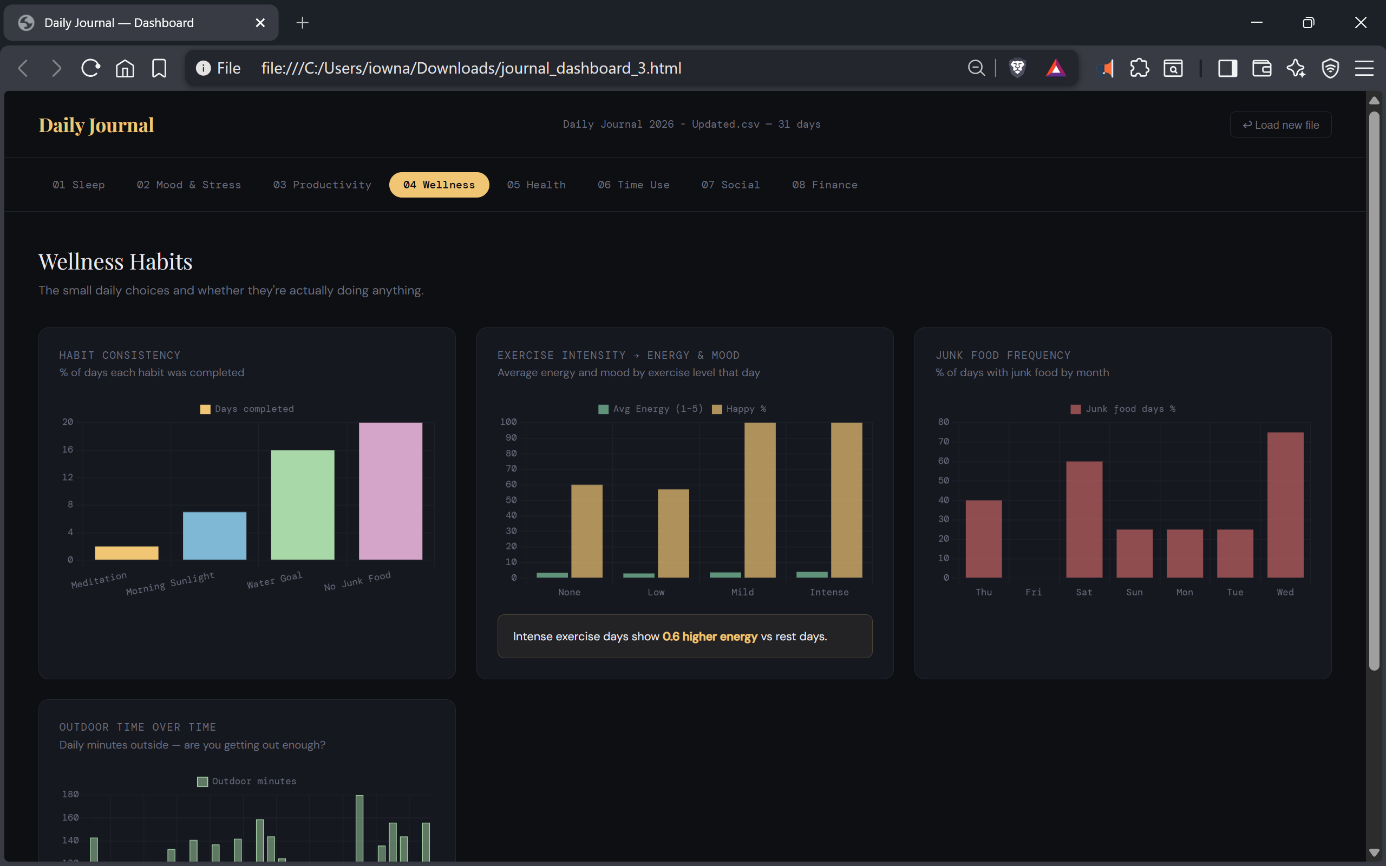This screenshot has width=1386, height=866.
Task: Click the browser forward arrow
Action: [56, 68]
